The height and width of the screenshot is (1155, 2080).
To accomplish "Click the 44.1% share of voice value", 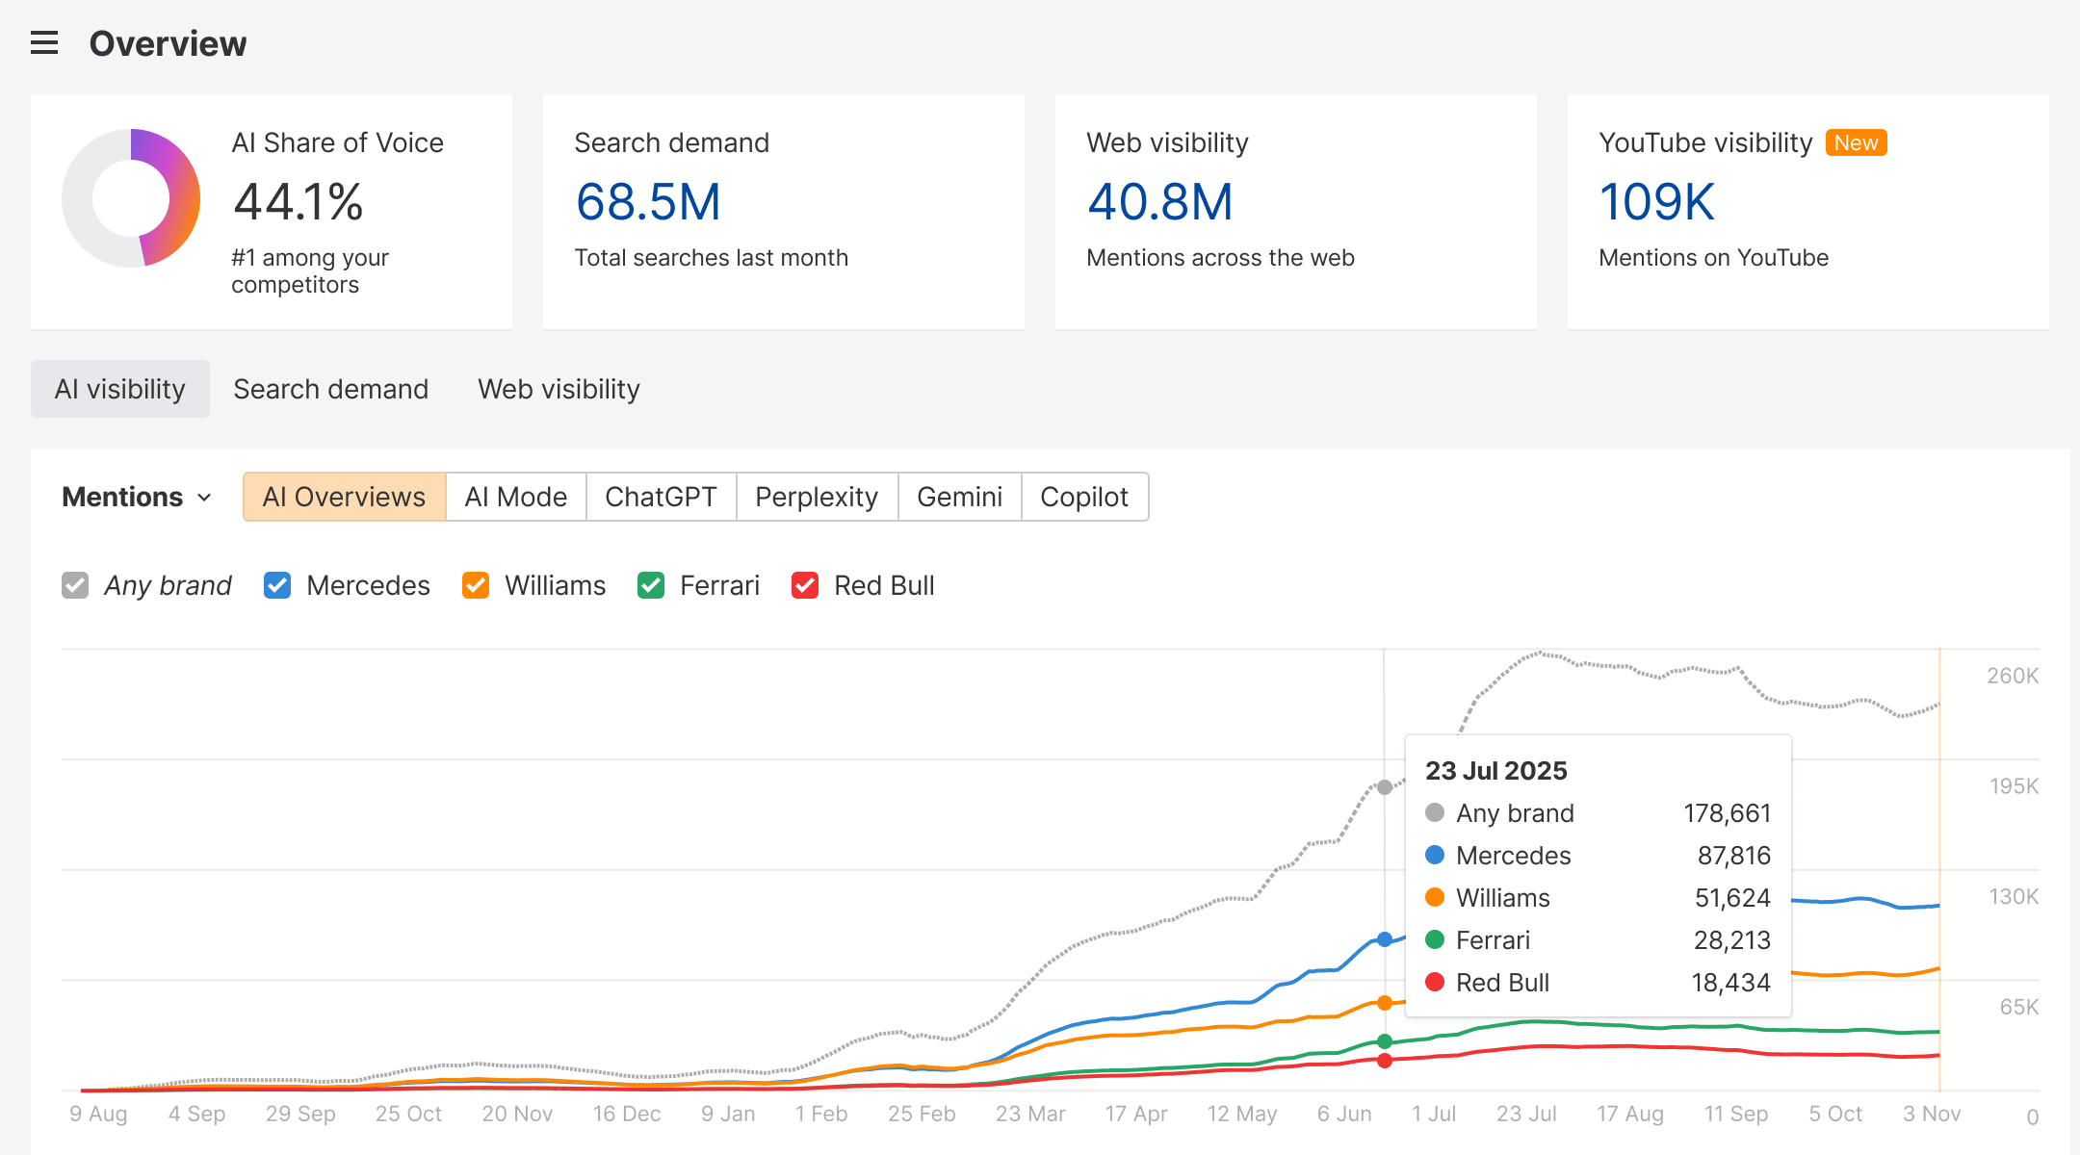I will [x=299, y=202].
